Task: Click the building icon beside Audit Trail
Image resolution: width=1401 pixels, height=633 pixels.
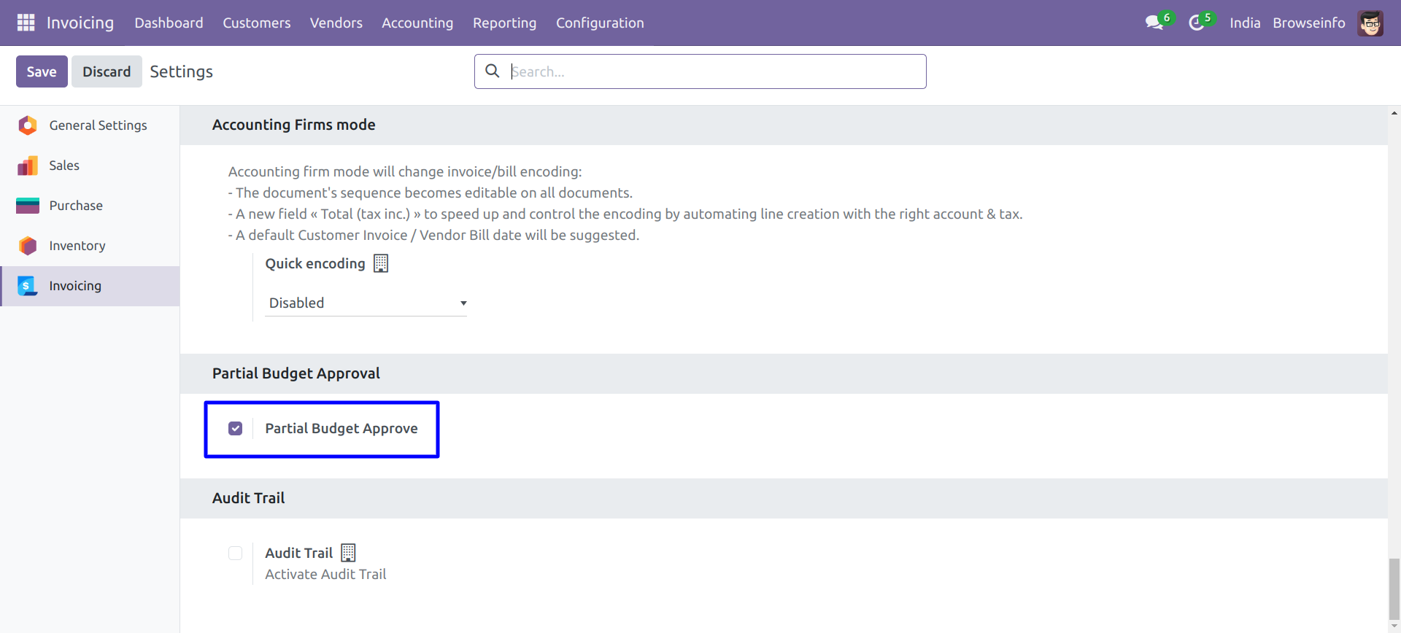Action: (x=348, y=553)
